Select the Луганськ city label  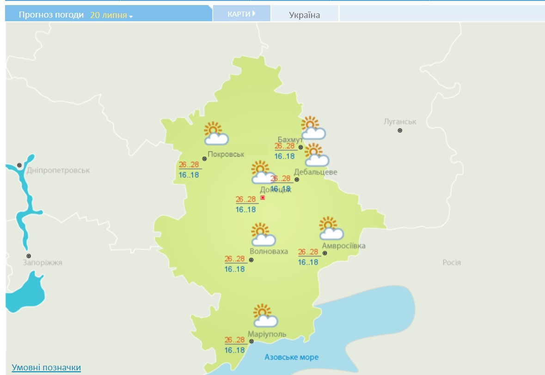(400, 121)
